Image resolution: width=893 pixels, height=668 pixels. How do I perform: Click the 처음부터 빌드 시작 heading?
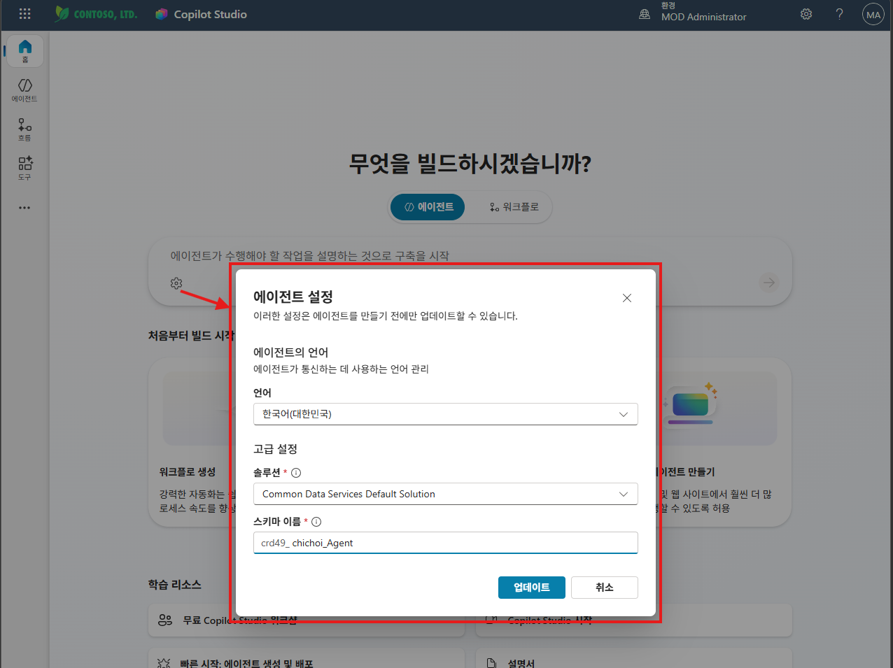coord(191,336)
